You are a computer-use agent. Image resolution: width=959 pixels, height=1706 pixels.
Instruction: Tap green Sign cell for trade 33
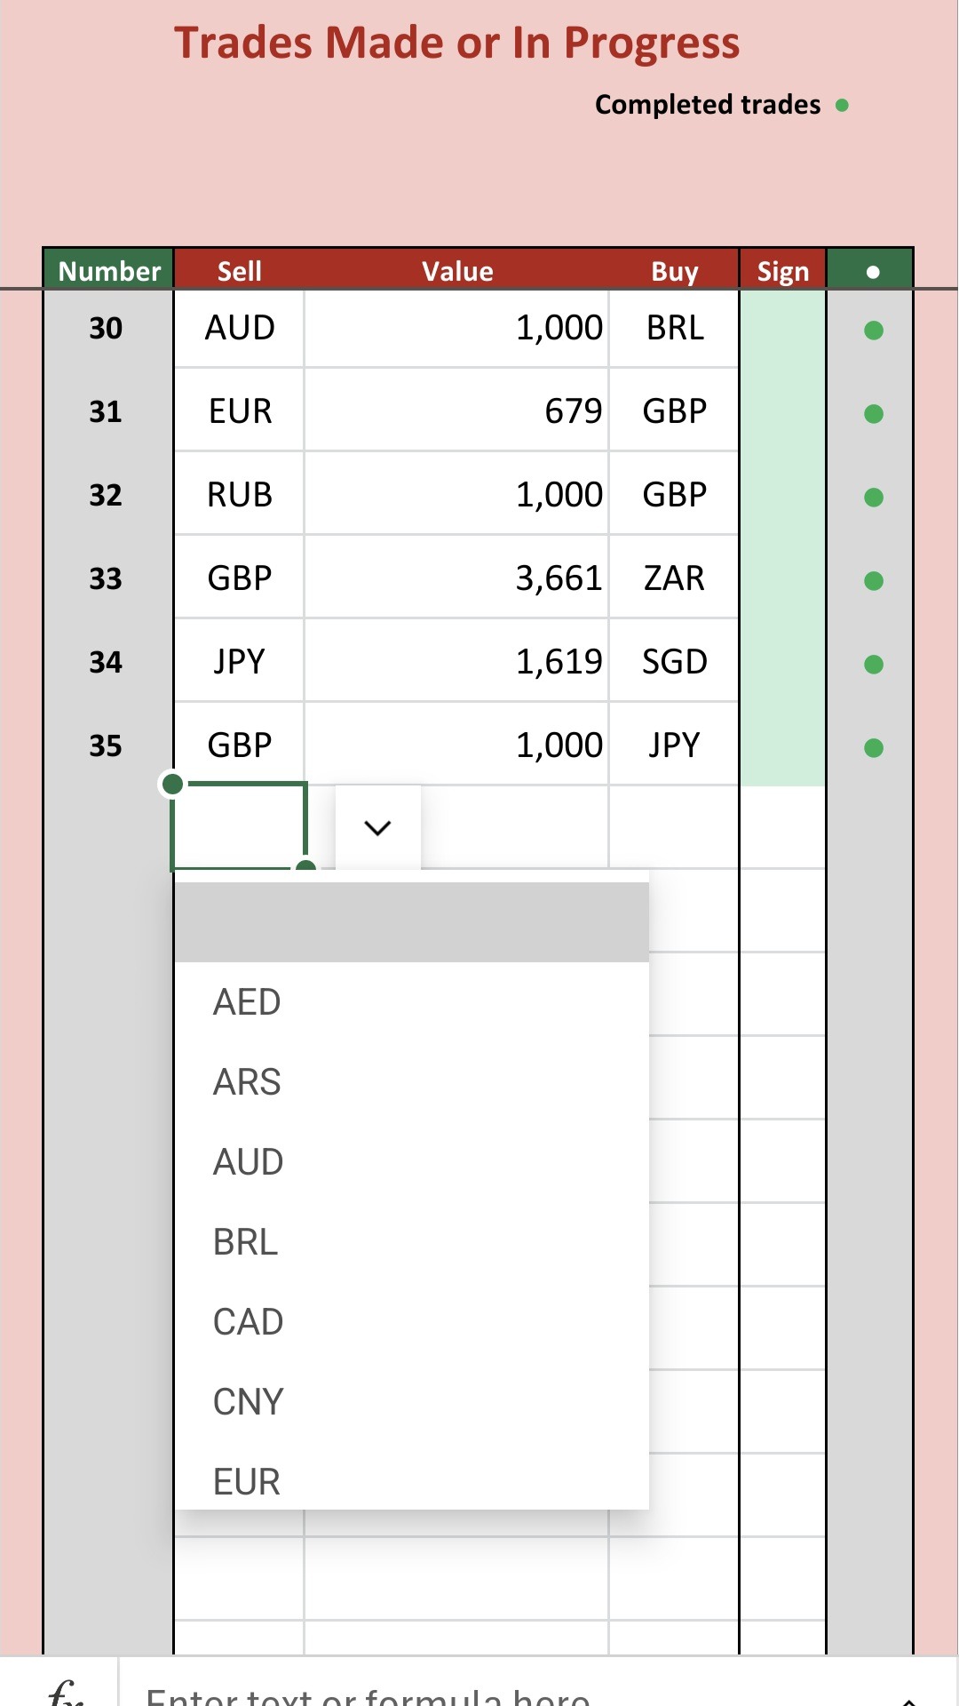tap(783, 578)
